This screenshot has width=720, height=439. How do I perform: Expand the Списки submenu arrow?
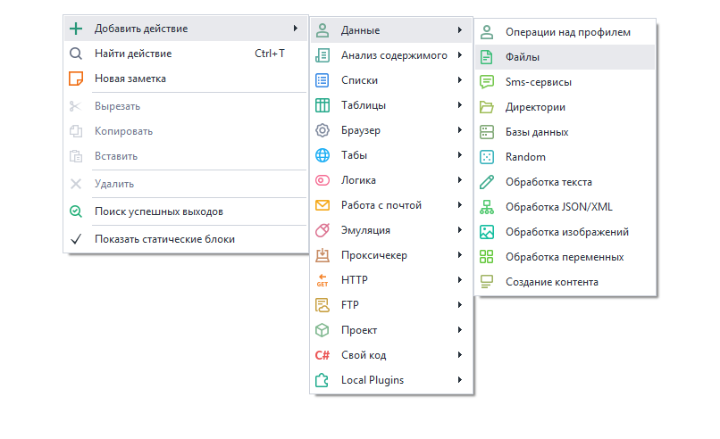pyautogui.click(x=459, y=80)
